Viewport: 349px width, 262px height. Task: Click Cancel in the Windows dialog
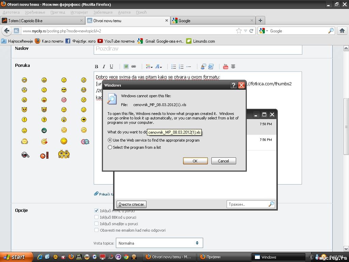tap(224, 161)
